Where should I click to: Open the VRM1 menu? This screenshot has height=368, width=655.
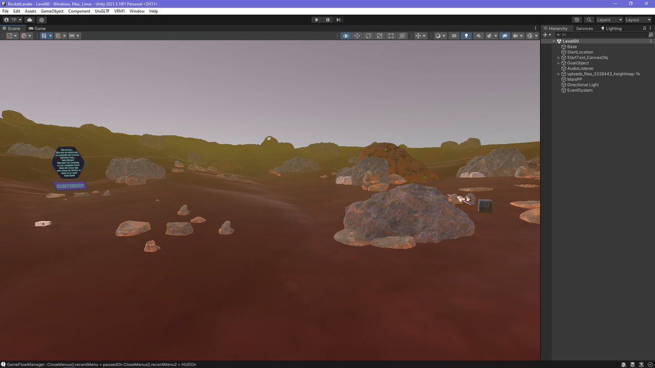120,11
